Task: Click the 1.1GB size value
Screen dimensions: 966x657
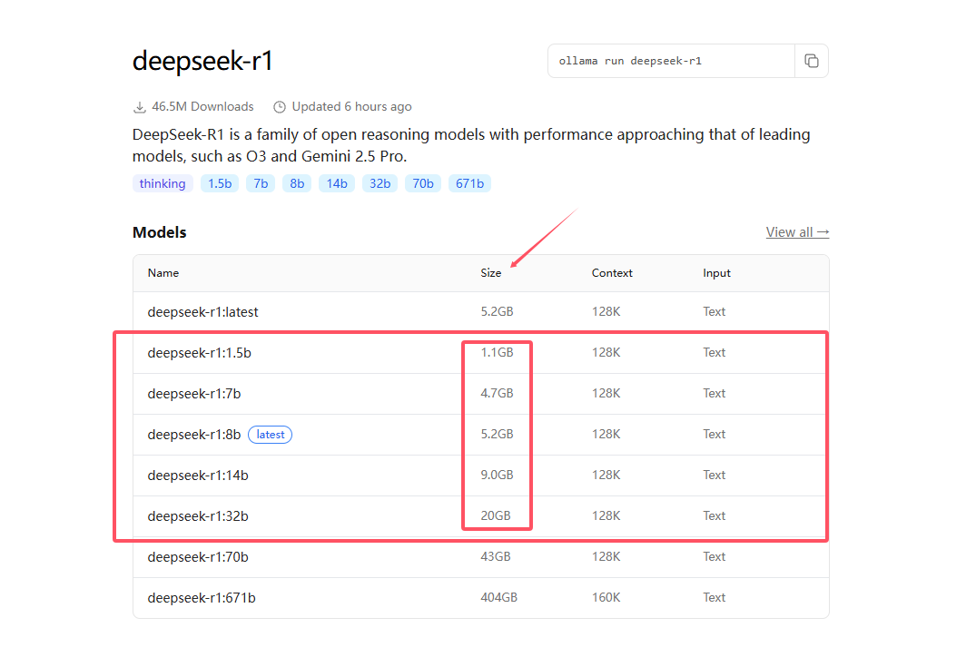Action: [x=498, y=352]
